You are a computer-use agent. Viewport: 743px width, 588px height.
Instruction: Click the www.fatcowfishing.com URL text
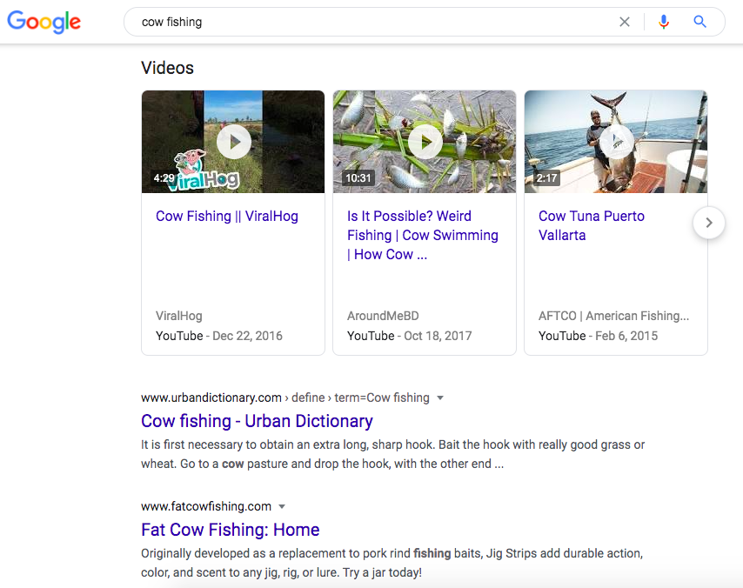[x=206, y=506]
